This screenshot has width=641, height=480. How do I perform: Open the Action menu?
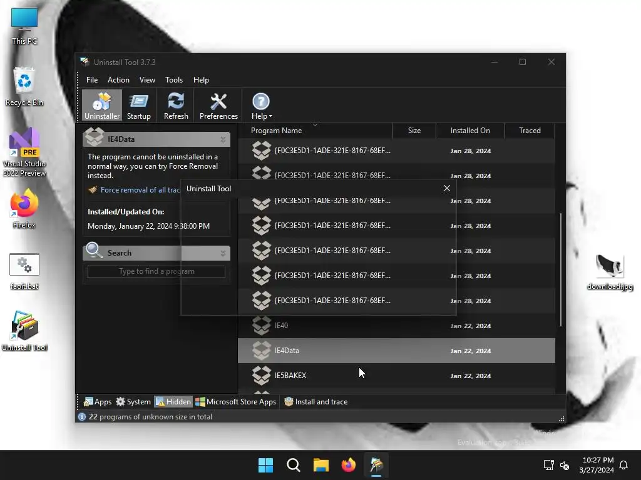pyautogui.click(x=118, y=80)
